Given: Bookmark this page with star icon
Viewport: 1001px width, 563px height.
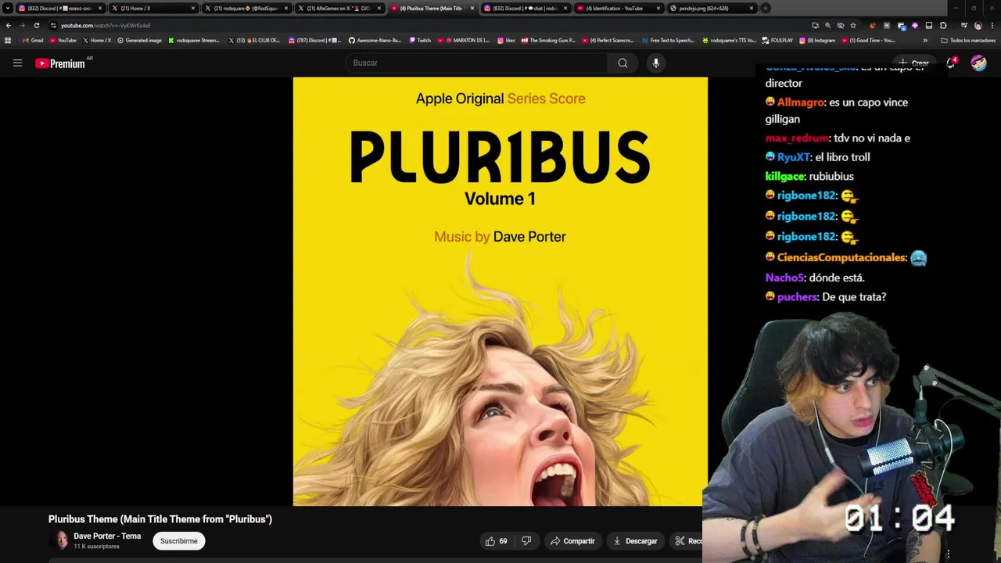Looking at the screenshot, I should (853, 25).
